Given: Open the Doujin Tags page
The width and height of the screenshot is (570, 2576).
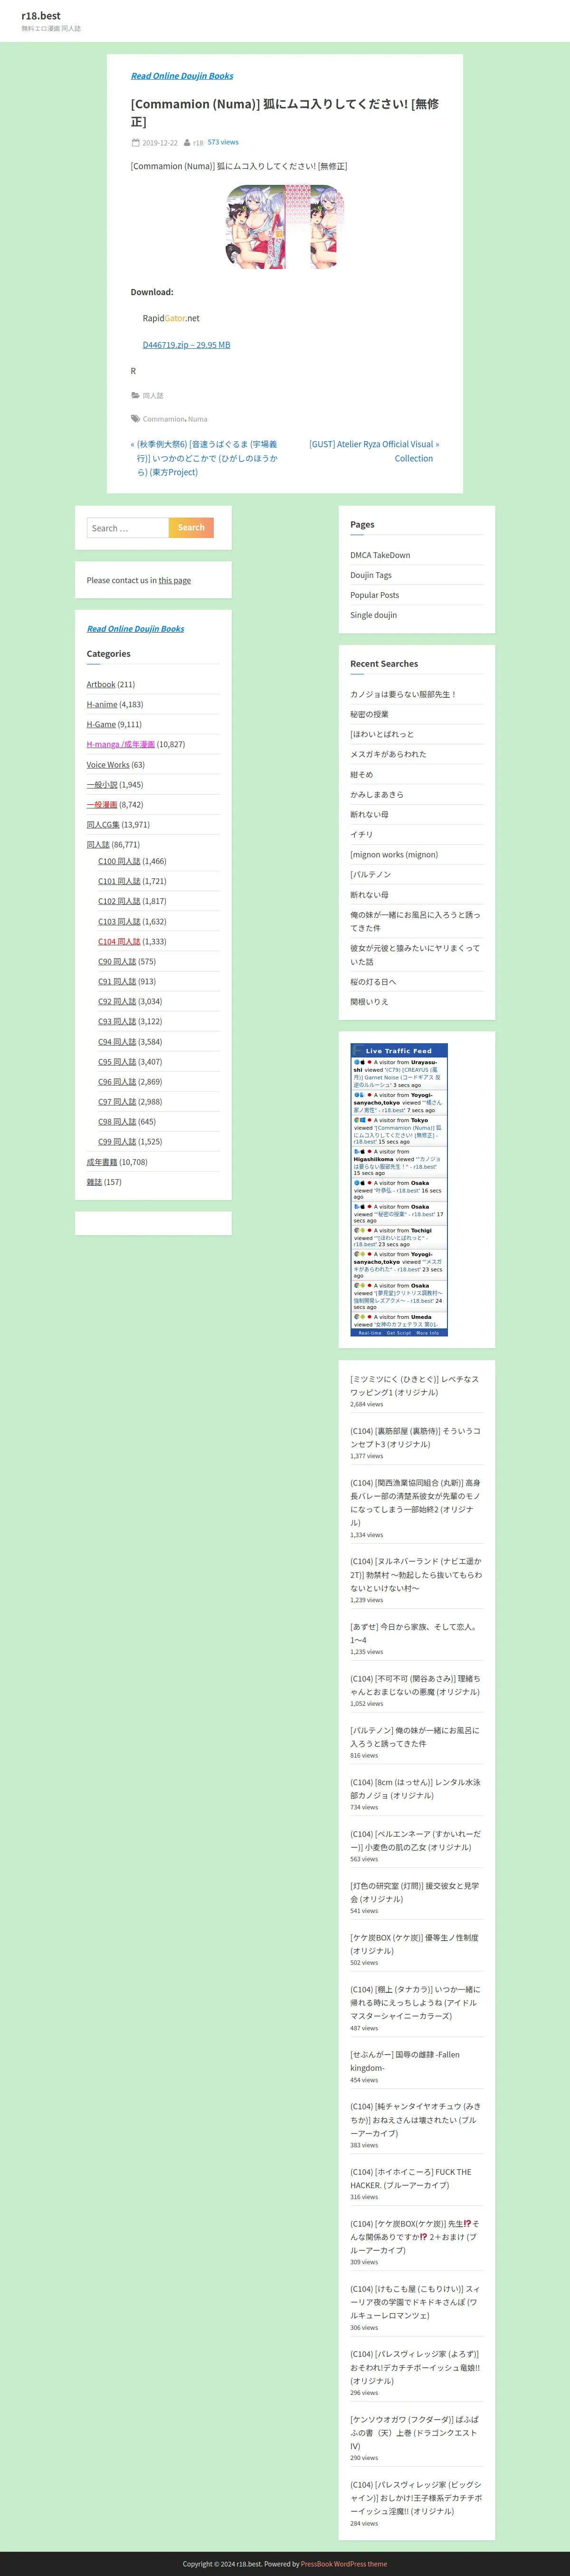Looking at the screenshot, I should pyautogui.click(x=371, y=575).
